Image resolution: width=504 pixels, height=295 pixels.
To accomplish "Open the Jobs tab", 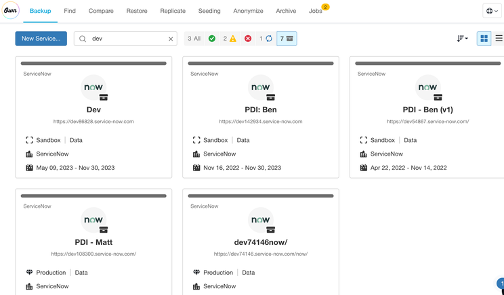I will [315, 11].
